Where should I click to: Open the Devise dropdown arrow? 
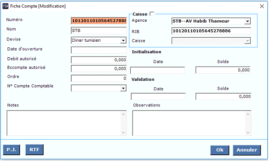point(123,40)
